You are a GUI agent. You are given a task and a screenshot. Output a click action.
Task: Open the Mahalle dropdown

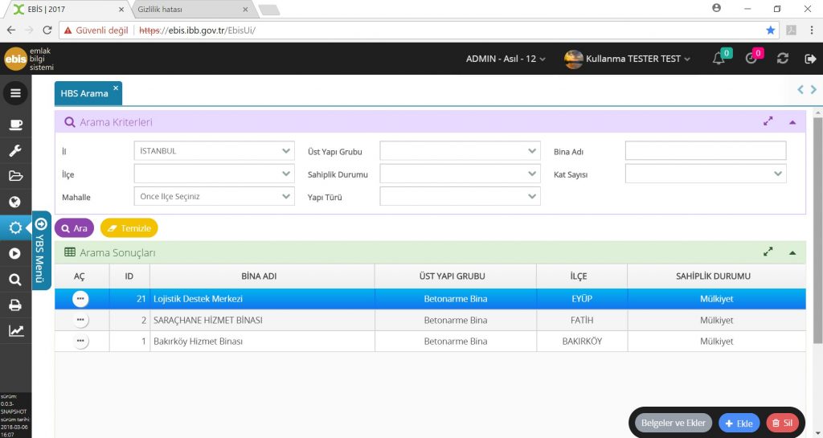[x=214, y=197]
